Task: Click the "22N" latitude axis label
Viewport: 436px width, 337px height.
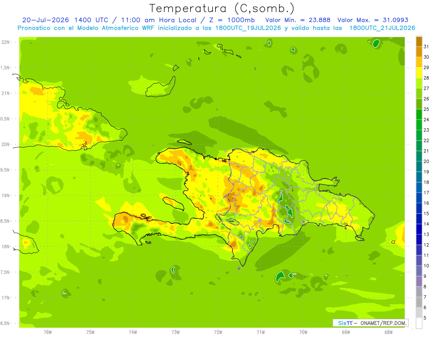Action: (6, 42)
